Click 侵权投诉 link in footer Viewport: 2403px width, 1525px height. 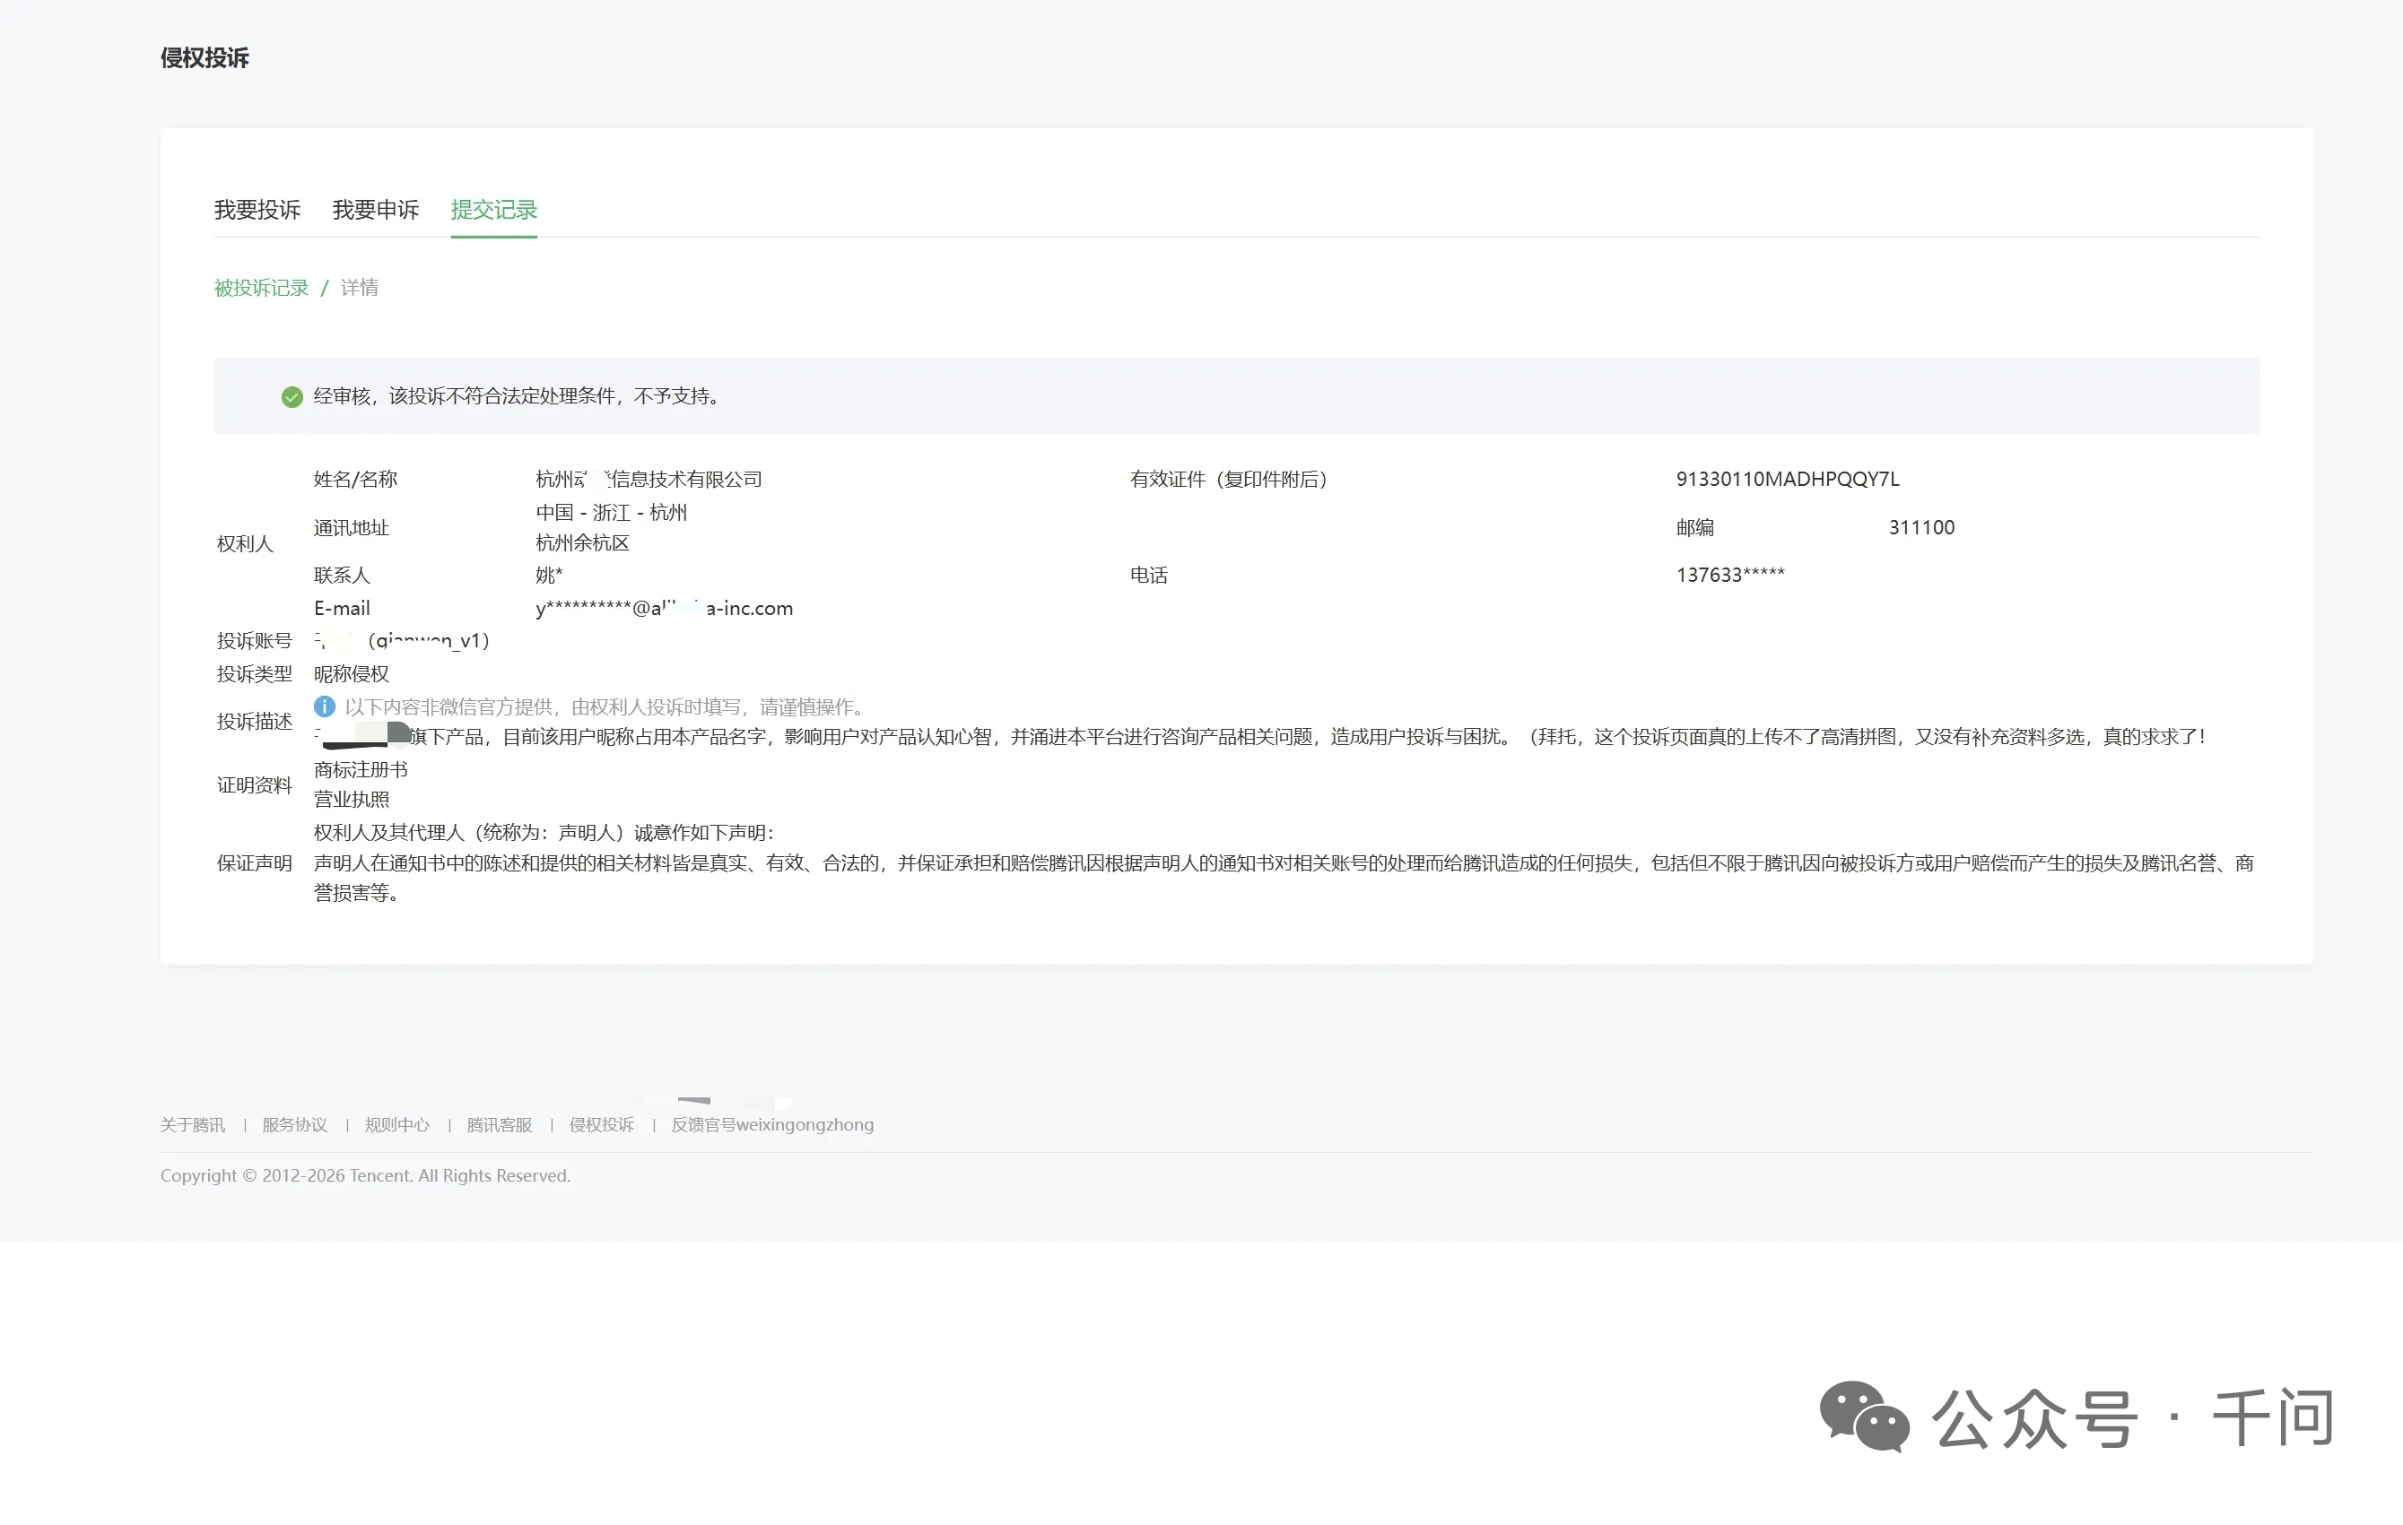(x=601, y=1125)
